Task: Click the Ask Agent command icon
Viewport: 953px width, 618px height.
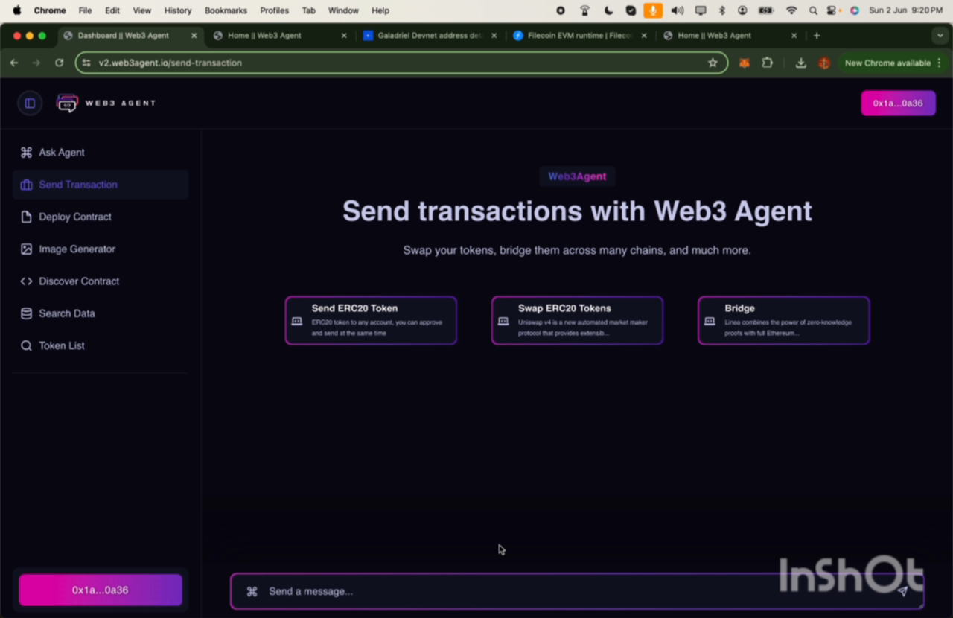Action: click(26, 153)
